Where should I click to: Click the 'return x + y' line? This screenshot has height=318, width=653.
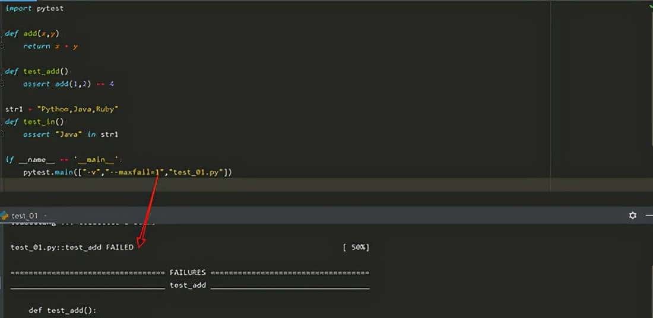(50, 46)
